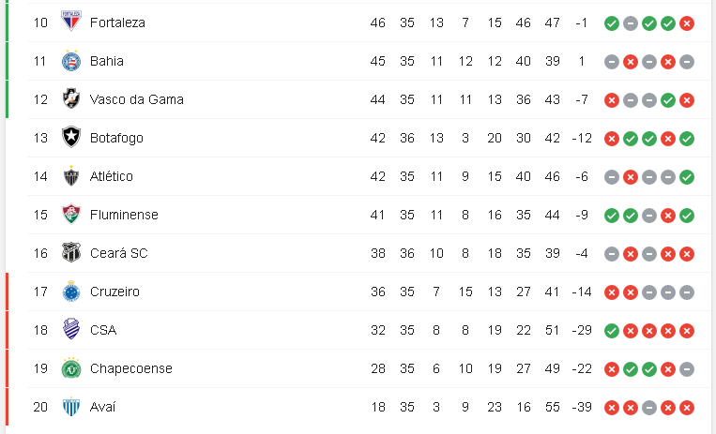Click the Bahia club crest

pos(71,61)
